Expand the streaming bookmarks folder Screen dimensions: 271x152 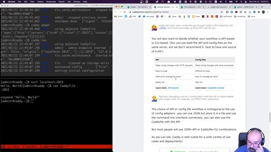[x=240, y=16]
